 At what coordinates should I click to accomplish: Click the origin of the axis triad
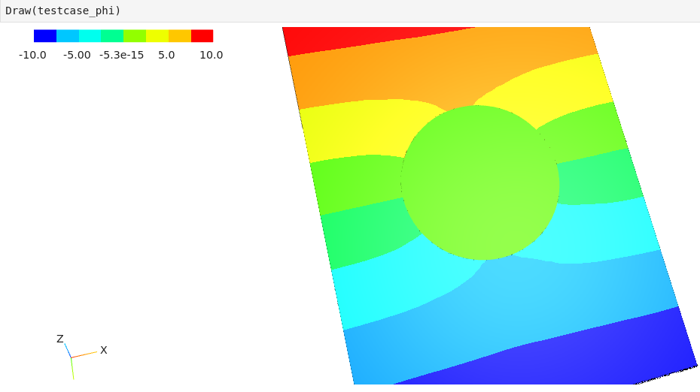click(x=72, y=357)
